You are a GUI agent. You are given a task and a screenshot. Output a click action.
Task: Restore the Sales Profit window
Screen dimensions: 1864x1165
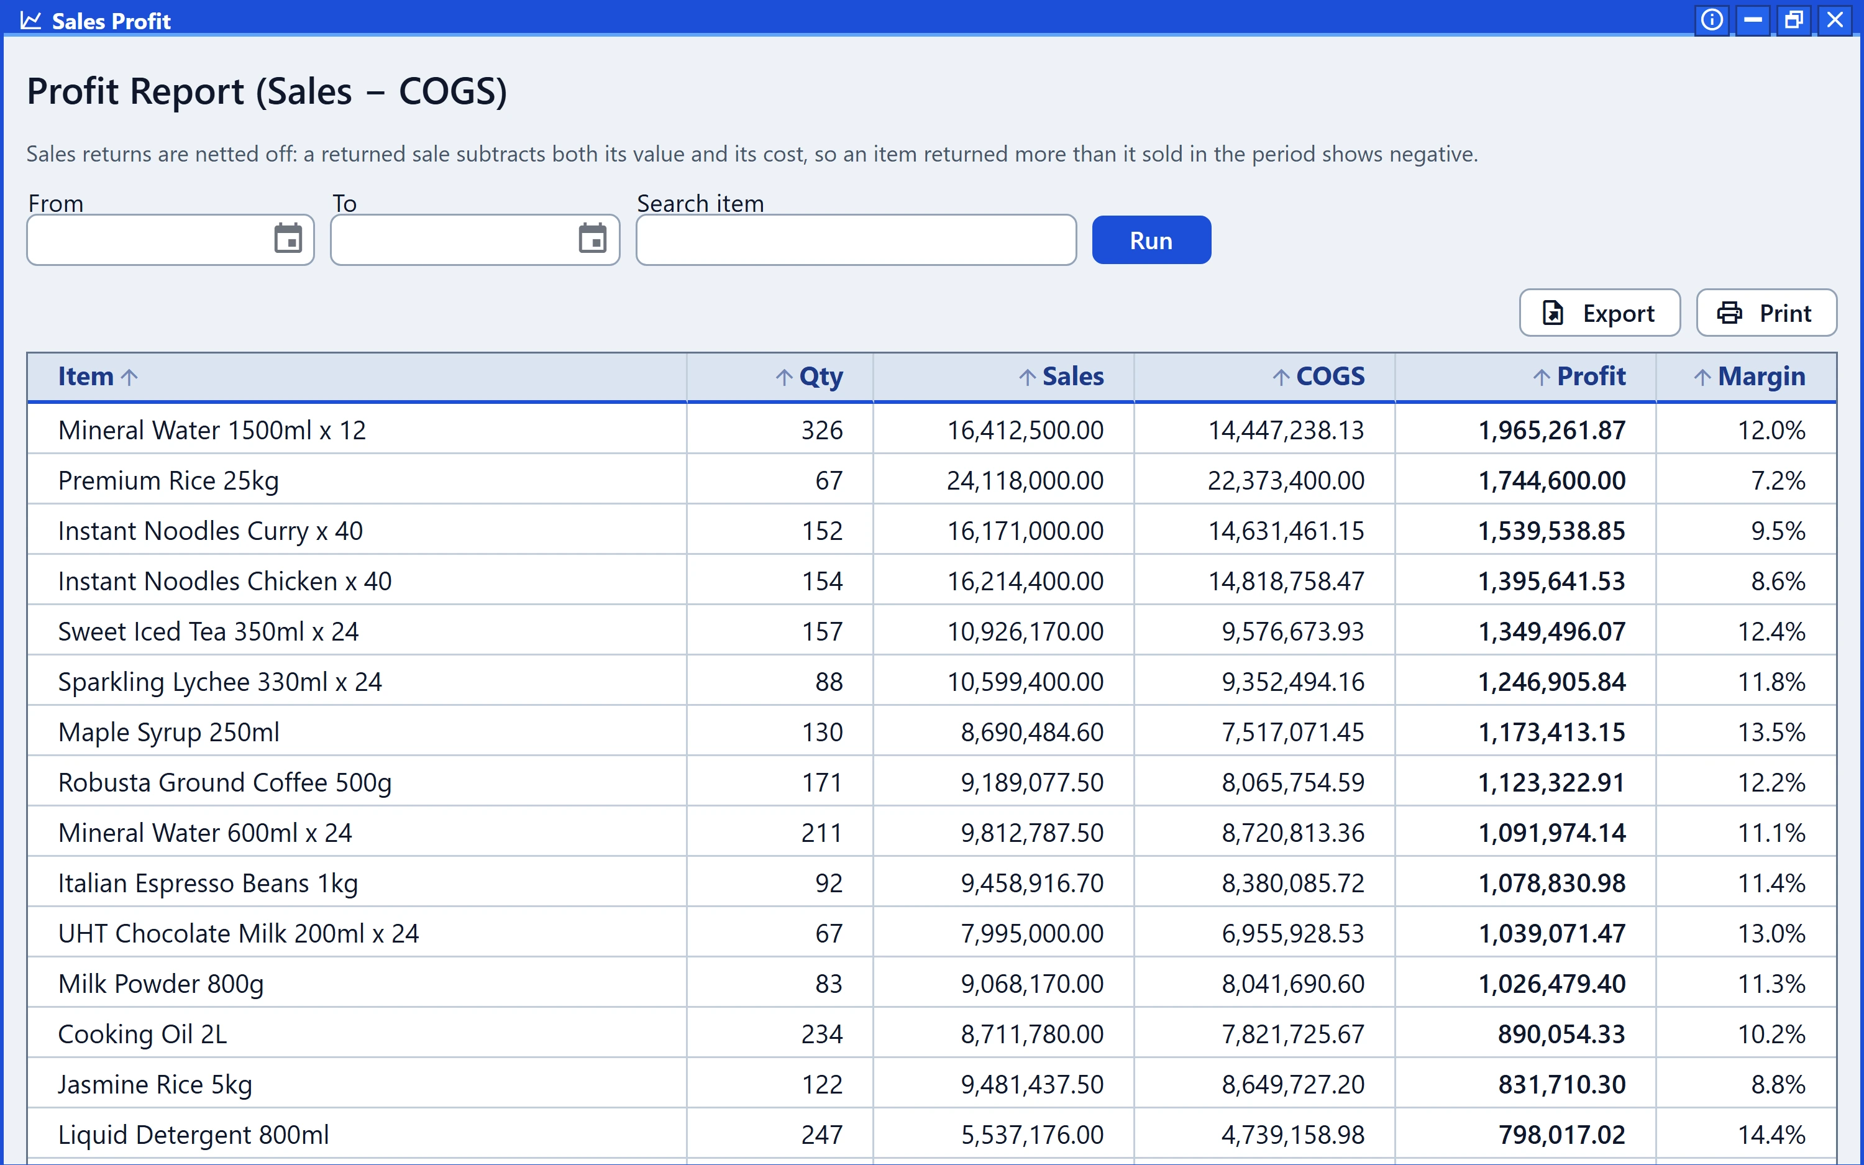point(1794,19)
